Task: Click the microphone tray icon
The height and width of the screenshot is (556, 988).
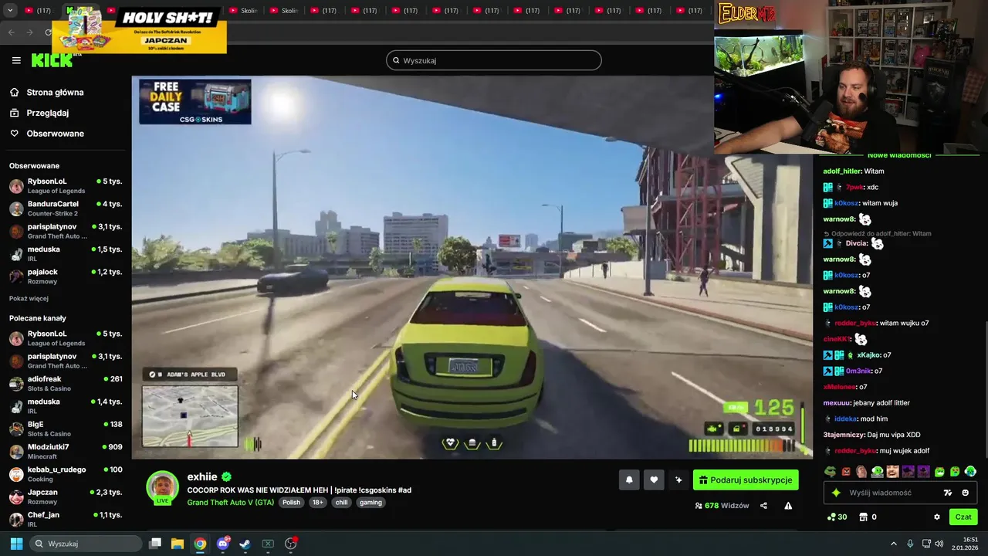Action: pyautogui.click(x=910, y=544)
